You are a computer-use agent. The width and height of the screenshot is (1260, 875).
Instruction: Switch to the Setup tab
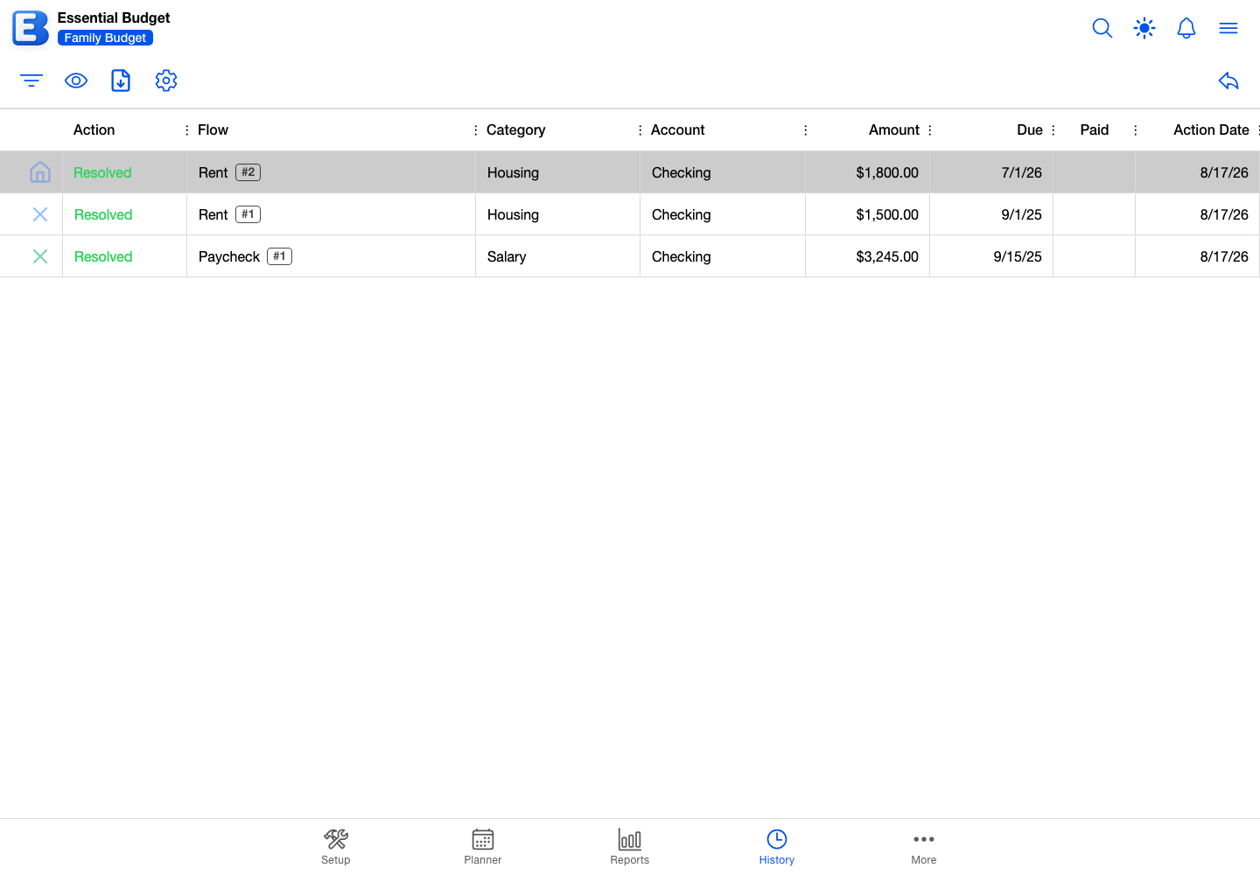(x=335, y=847)
